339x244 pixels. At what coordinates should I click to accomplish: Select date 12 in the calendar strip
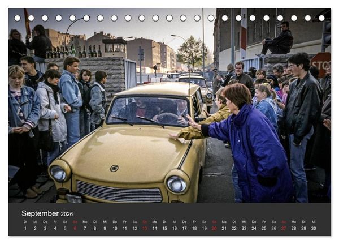tap(134, 228)
